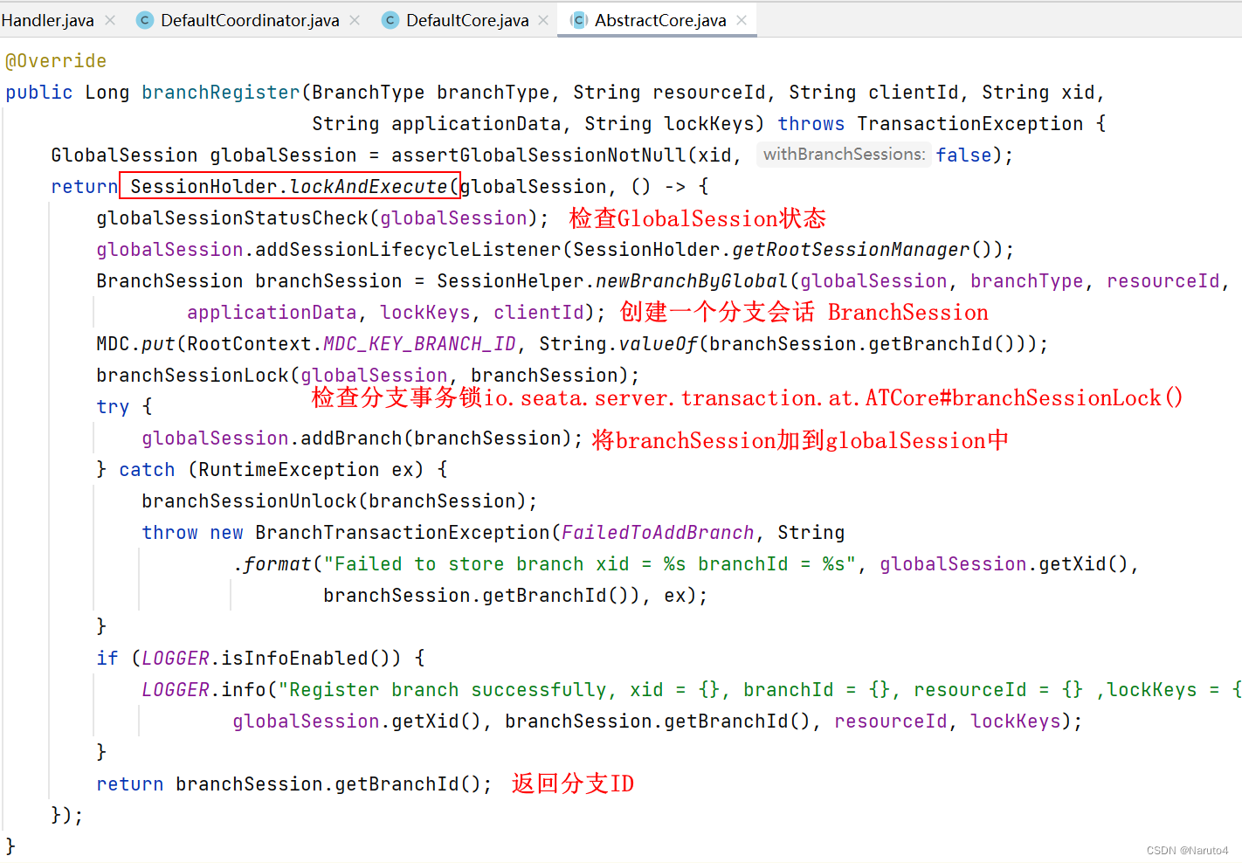Click BranchTransactionException constructor
1242x863 pixels.
coord(403,533)
